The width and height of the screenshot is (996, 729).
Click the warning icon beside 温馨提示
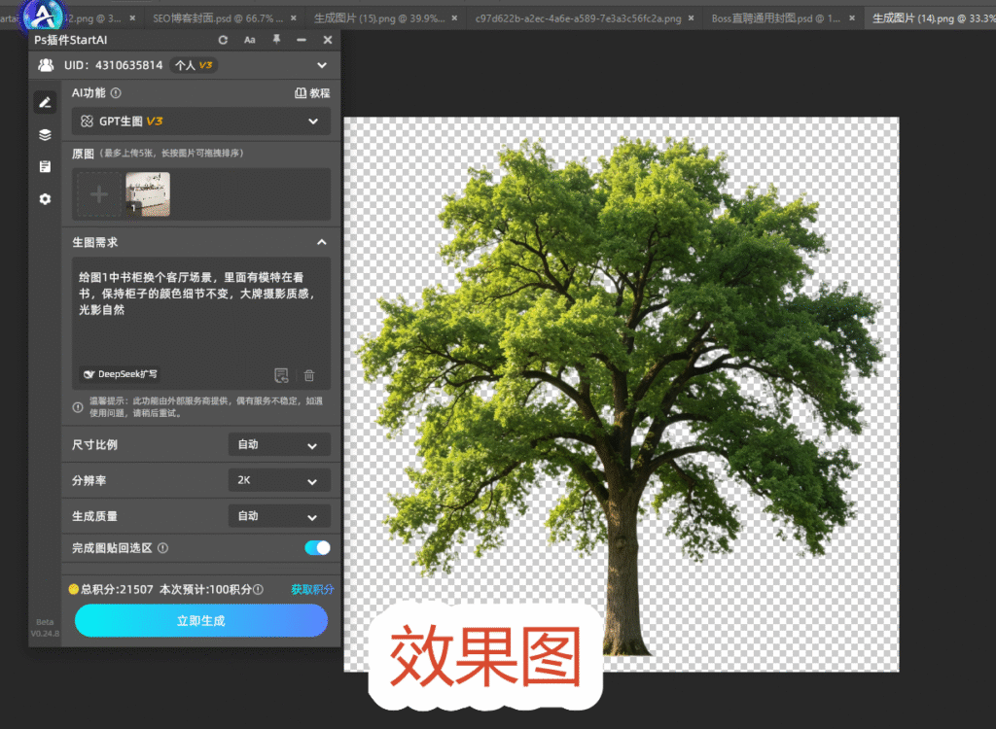(x=78, y=407)
